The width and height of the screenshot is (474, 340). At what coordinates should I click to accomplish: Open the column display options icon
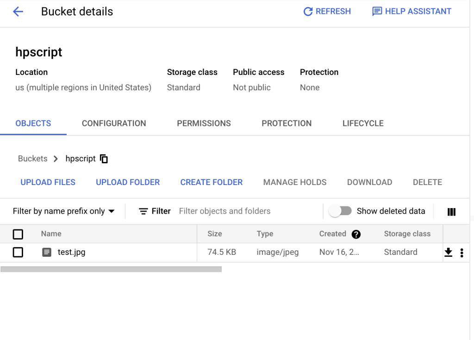451,211
